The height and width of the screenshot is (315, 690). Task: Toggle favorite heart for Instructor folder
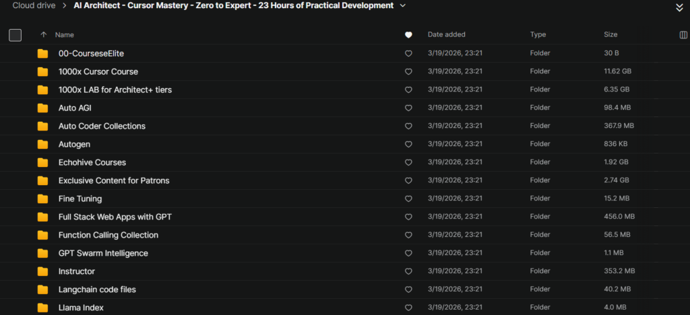[x=408, y=271]
